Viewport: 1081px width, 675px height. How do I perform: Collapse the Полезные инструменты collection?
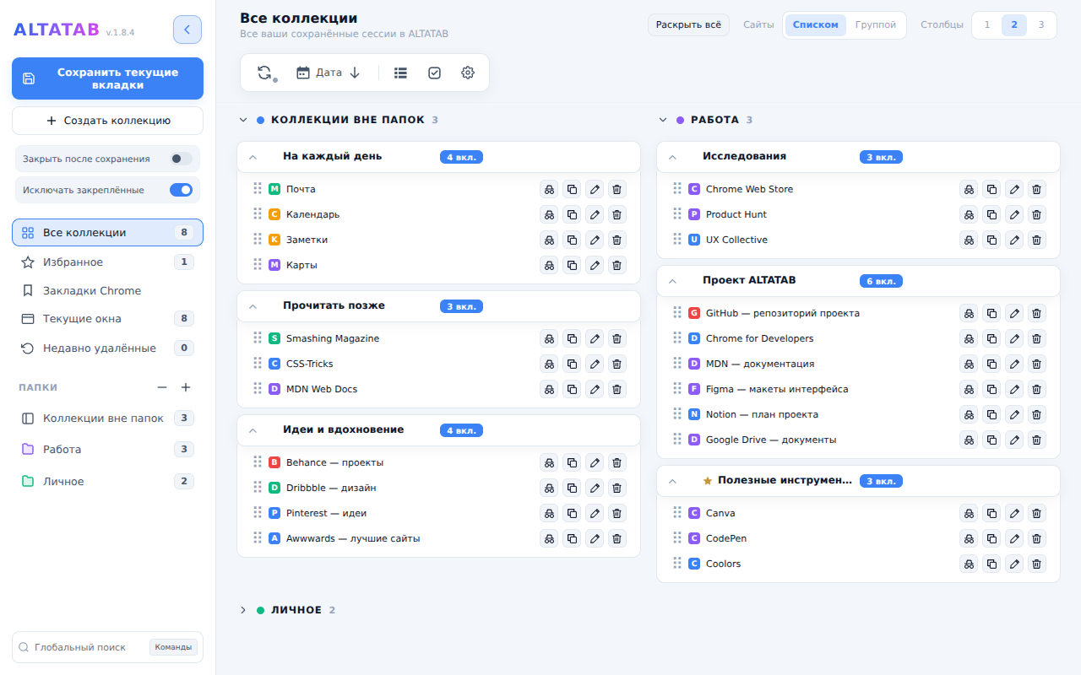coord(672,481)
